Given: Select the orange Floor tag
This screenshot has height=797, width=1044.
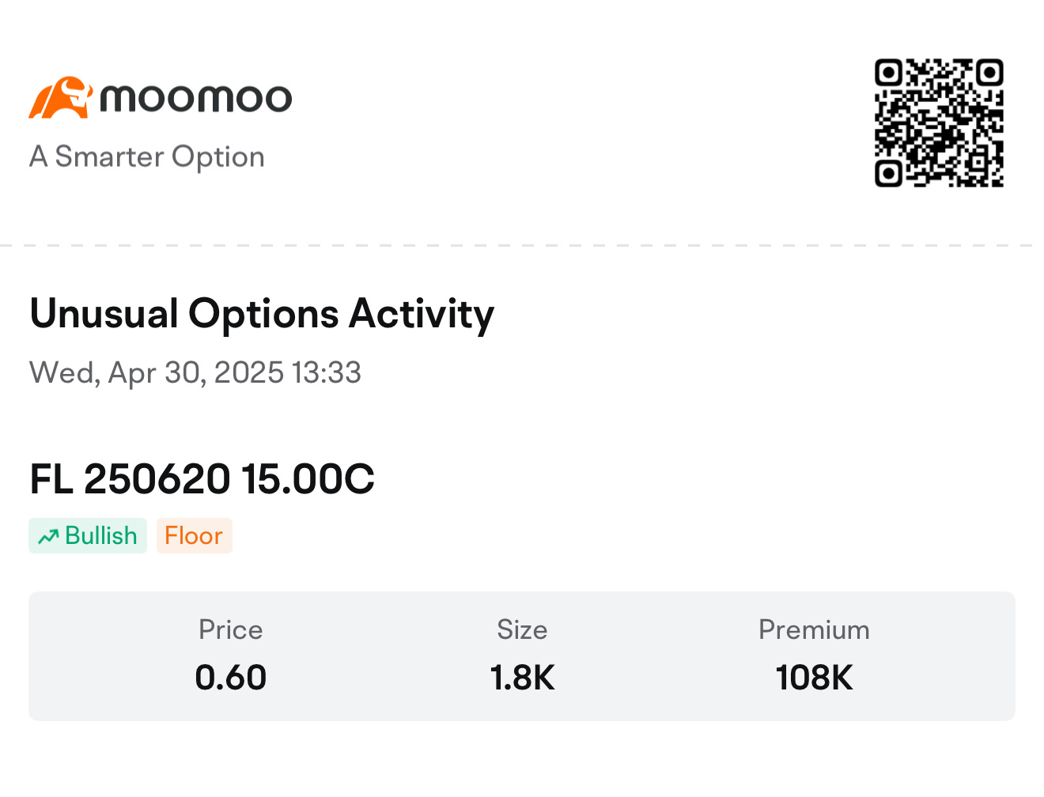Looking at the screenshot, I should [194, 535].
